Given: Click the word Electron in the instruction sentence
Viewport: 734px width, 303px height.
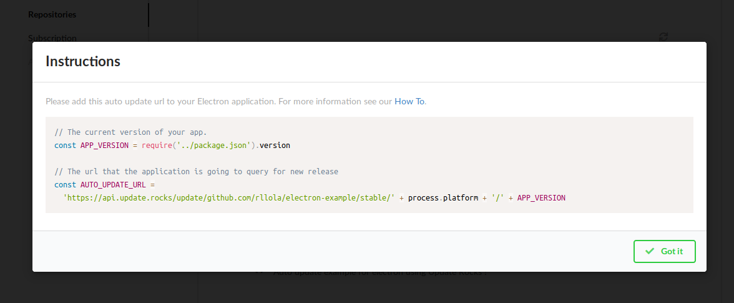Looking at the screenshot, I should click(213, 101).
